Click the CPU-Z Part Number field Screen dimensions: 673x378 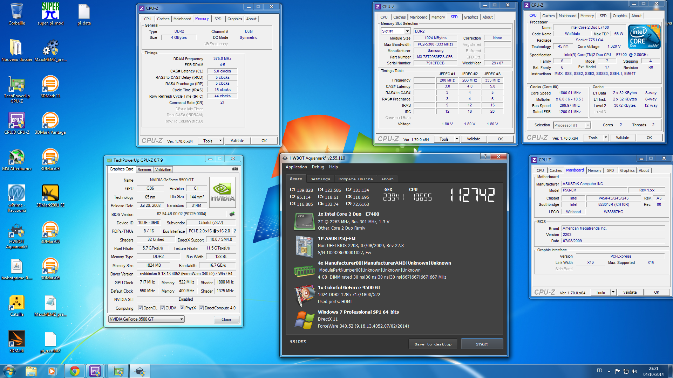point(435,57)
